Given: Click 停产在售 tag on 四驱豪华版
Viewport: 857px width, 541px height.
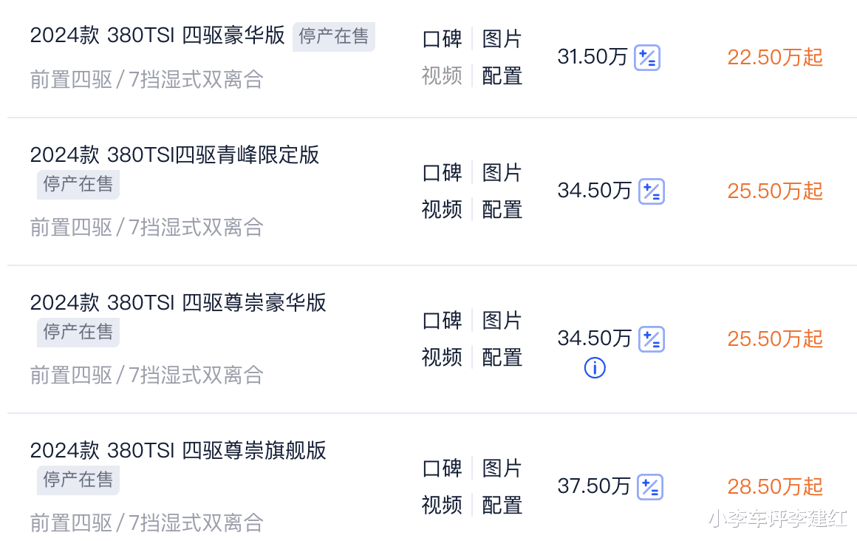Looking at the screenshot, I should click(x=333, y=37).
